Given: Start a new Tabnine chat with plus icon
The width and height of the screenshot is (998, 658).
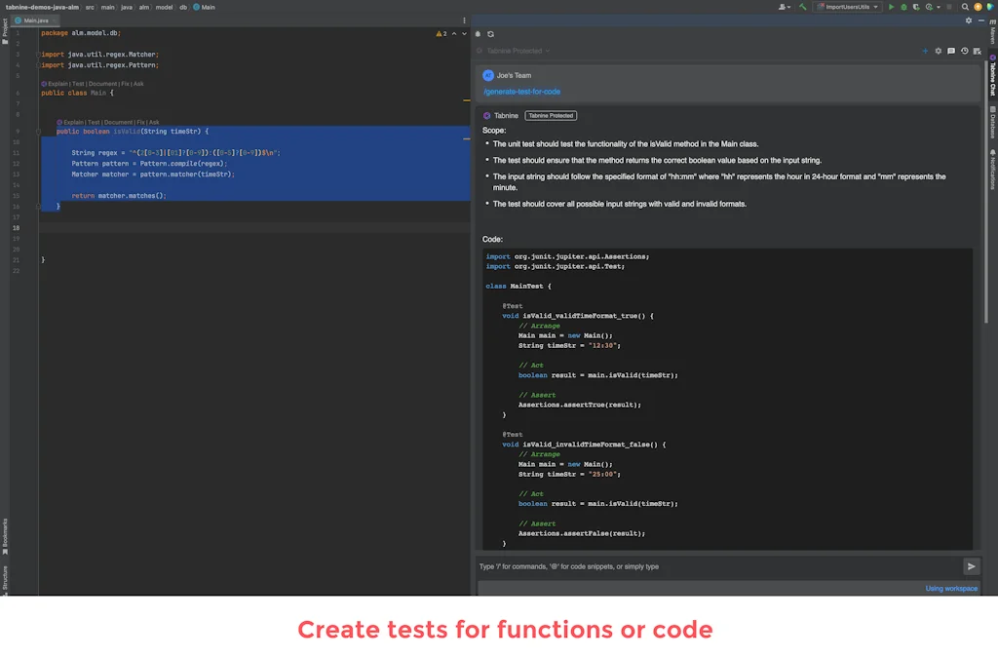Looking at the screenshot, I should click(925, 51).
